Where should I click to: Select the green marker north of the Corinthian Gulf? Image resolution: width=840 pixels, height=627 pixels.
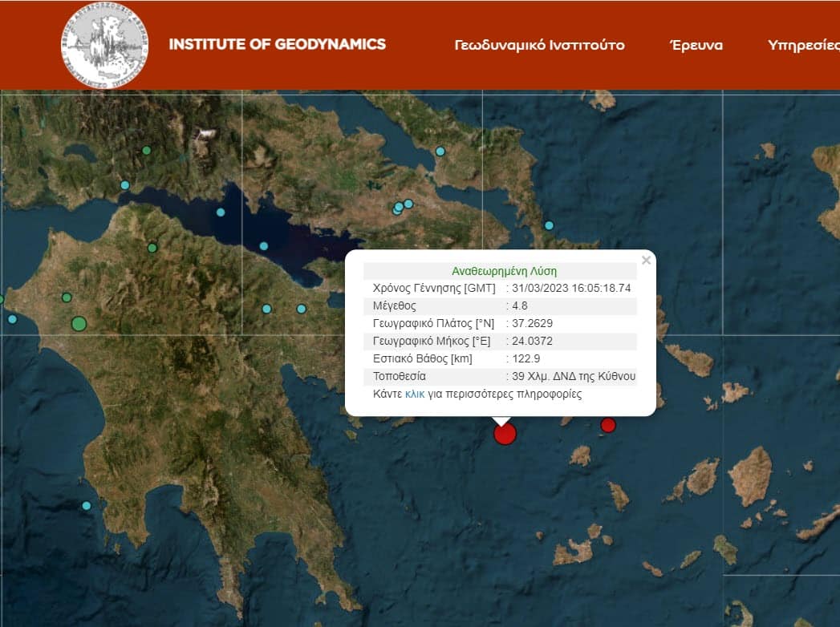(146, 151)
